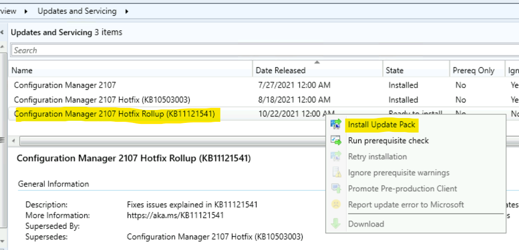Click the Ignore prerequisite warnings icon
The height and width of the screenshot is (250, 519).
[x=336, y=173]
